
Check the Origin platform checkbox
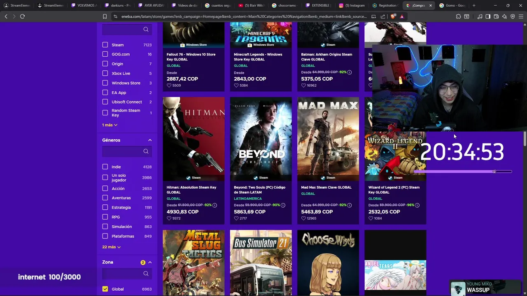coord(105,64)
